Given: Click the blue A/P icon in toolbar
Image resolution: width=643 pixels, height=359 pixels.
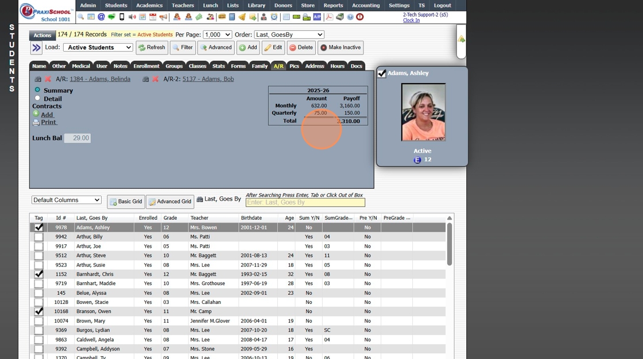Looking at the screenshot, I should [317, 17].
